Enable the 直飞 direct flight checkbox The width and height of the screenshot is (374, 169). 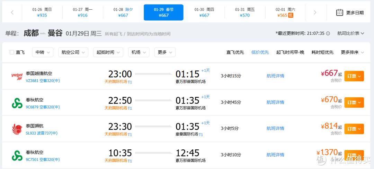pos(12,52)
